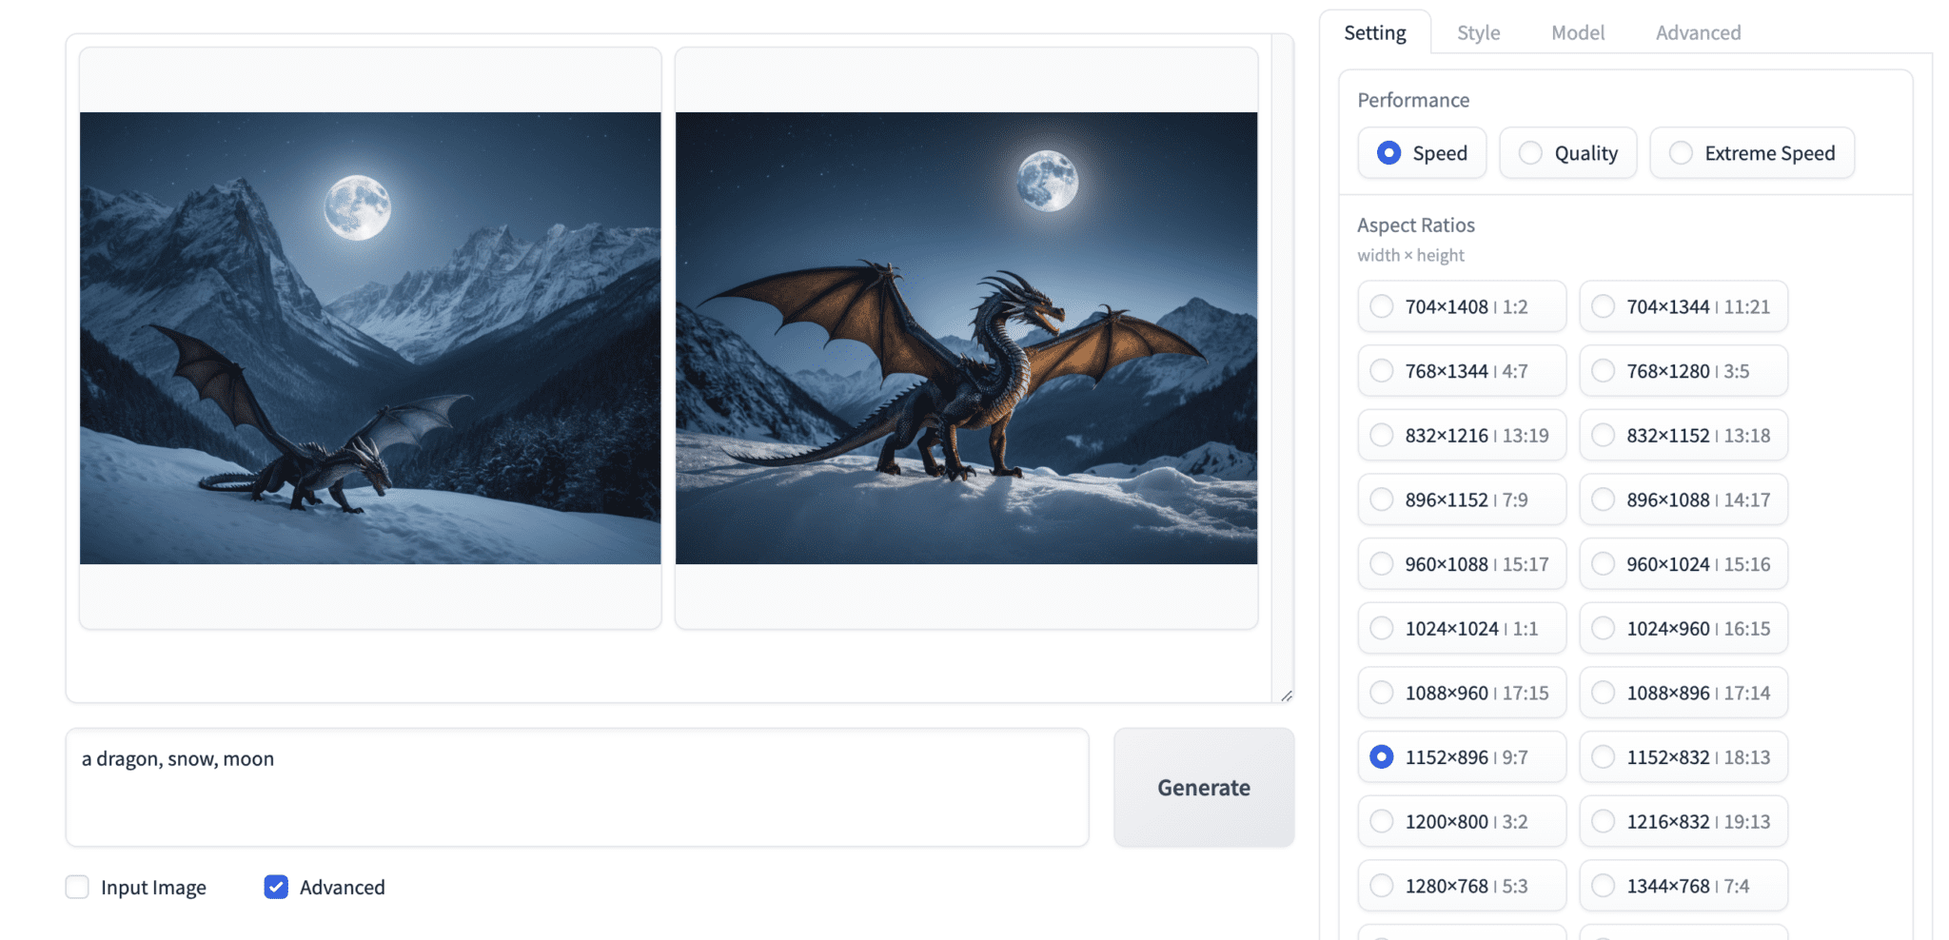This screenshot has height=940, width=1949.
Task: Focus the prompt text box
Action: (577, 788)
